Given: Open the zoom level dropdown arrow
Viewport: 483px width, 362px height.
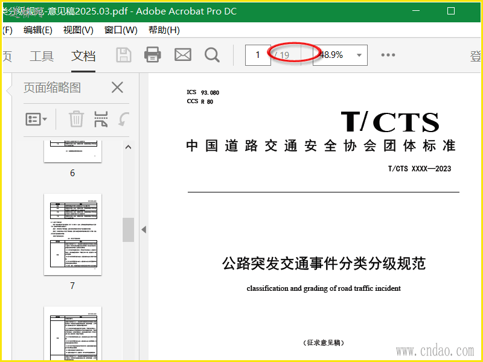Looking at the screenshot, I should (x=359, y=56).
